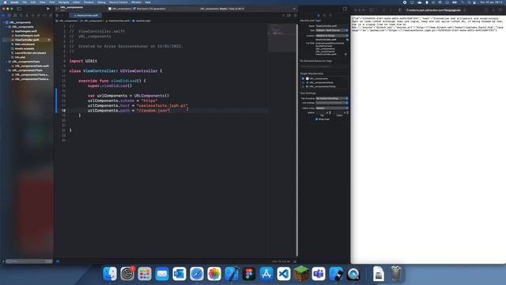Click the Safari share icon
506x285 pixels.
(486, 10)
